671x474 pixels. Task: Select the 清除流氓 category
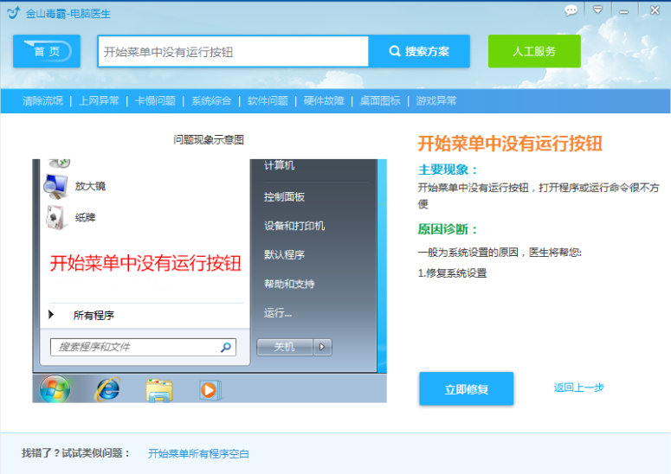[x=42, y=101]
